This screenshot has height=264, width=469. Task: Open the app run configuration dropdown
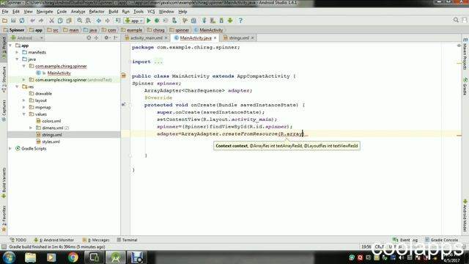click(133, 21)
